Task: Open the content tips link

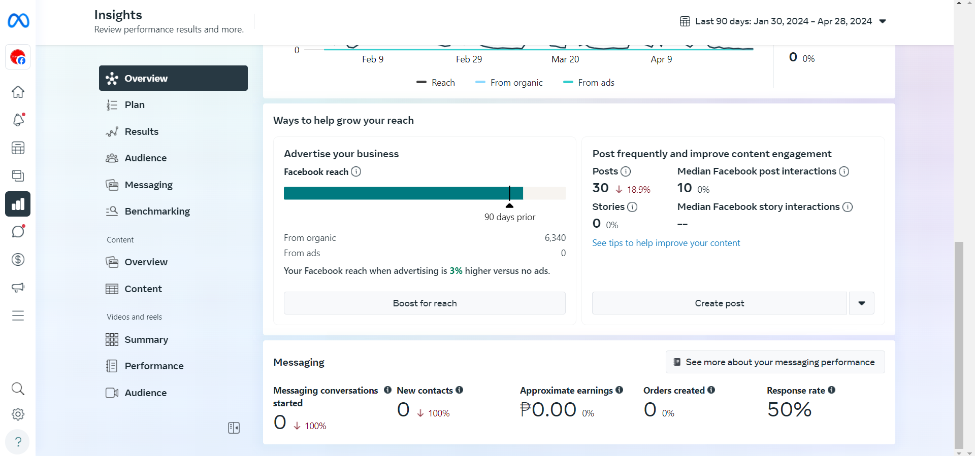Action: pyautogui.click(x=666, y=243)
